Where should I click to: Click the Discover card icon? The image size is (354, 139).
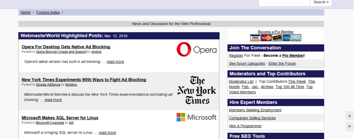click(277, 38)
